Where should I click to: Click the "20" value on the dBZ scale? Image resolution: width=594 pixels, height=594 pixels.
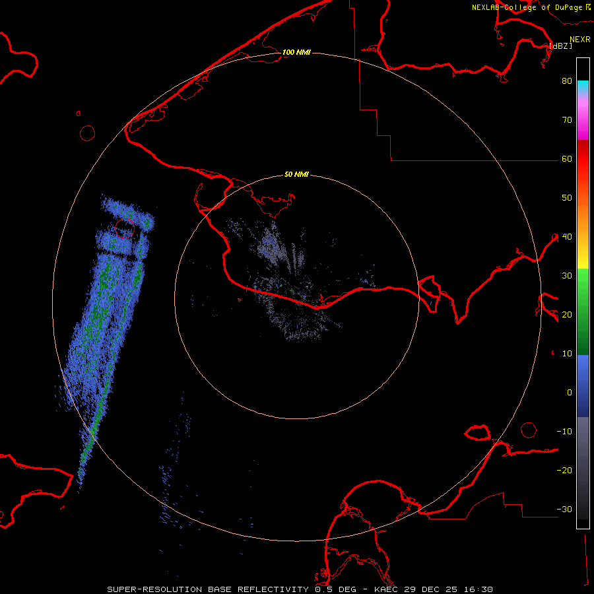(567, 315)
